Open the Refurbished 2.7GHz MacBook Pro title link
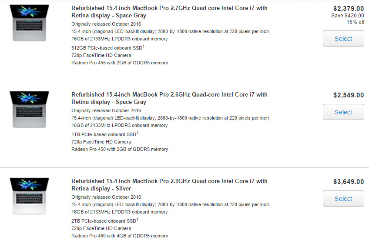 [169, 12]
